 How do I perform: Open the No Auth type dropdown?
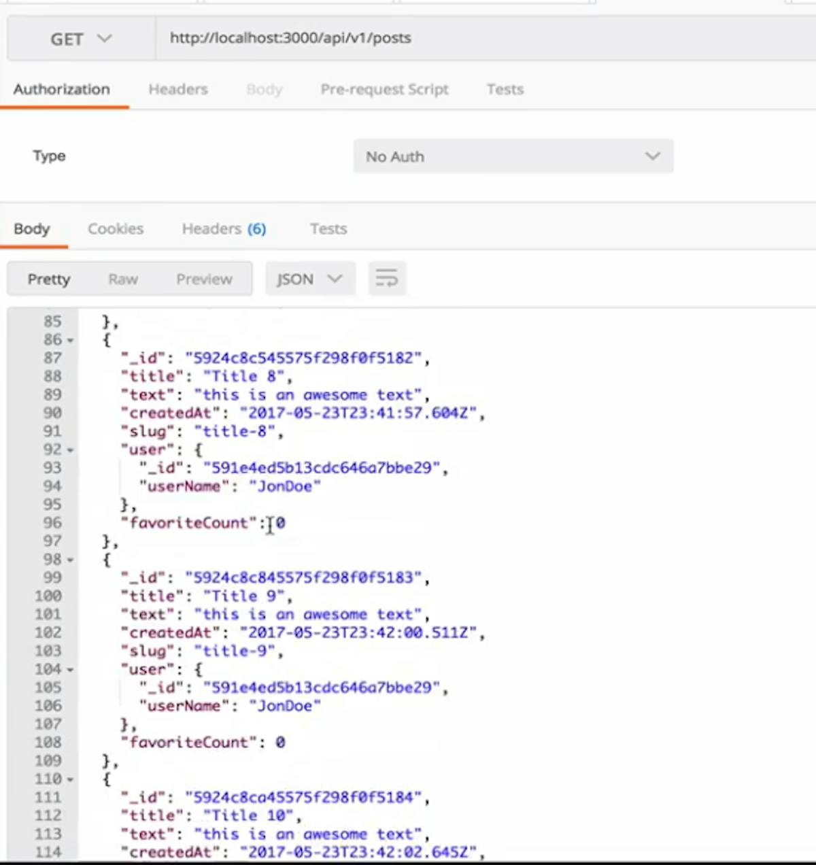[x=513, y=156]
